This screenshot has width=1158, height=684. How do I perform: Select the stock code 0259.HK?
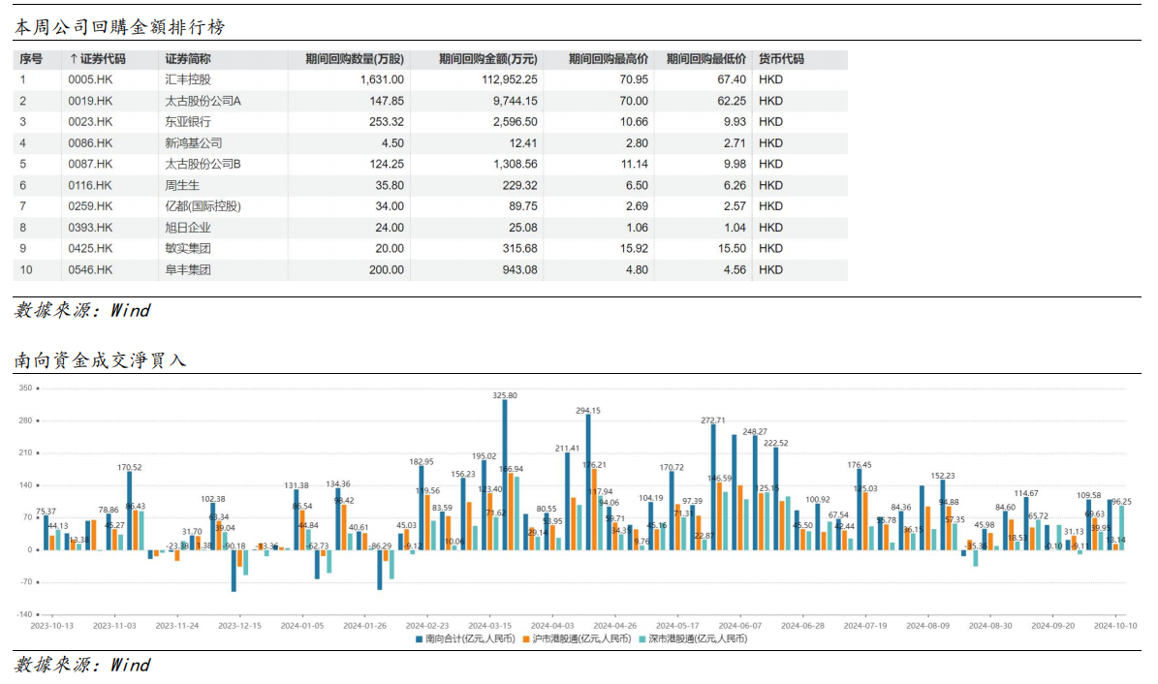(x=90, y=206)
